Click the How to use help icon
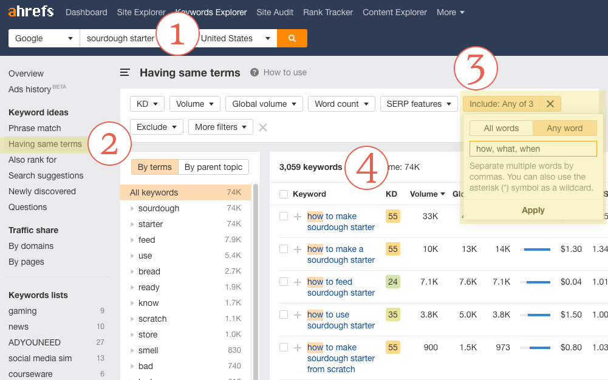Image resolution: width=608 pixels, height=380 pixels. (x=254, y=72)
